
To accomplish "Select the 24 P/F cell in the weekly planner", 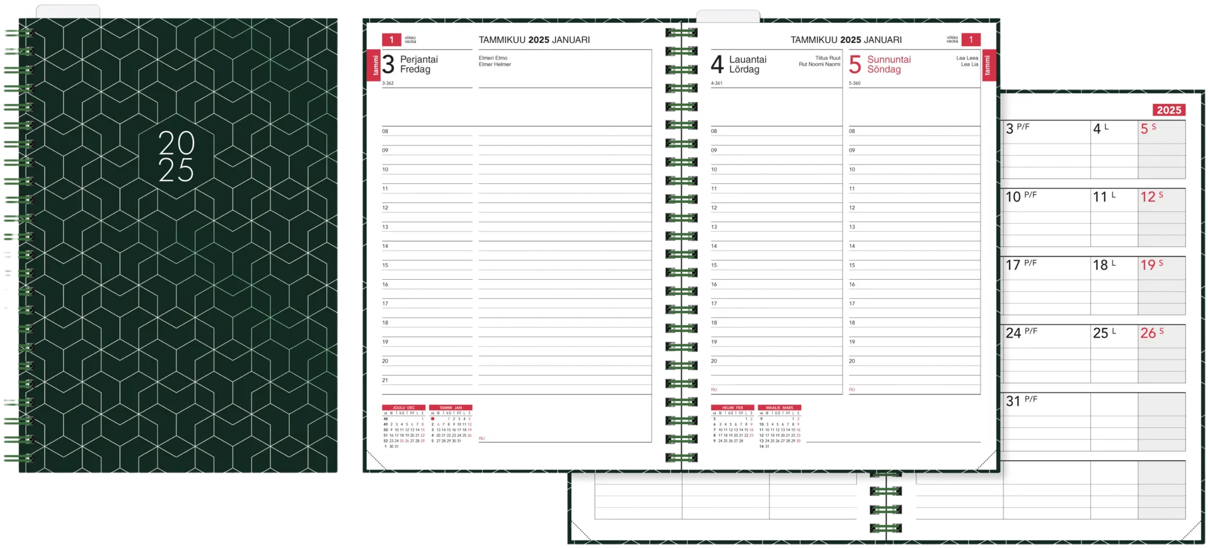I will (x=1046, y=354).
